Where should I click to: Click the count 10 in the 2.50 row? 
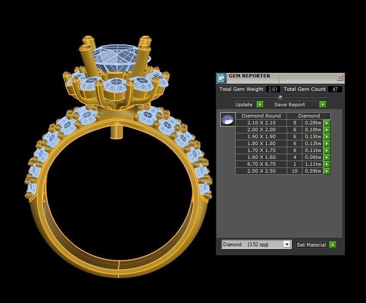(x=295, y=171)
